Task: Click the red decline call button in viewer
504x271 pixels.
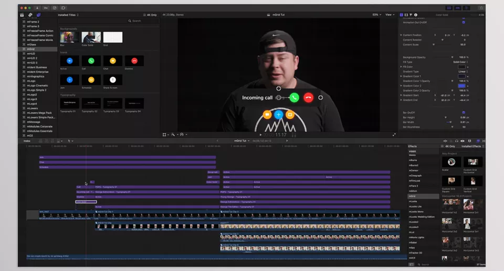Action: (308, 98)
